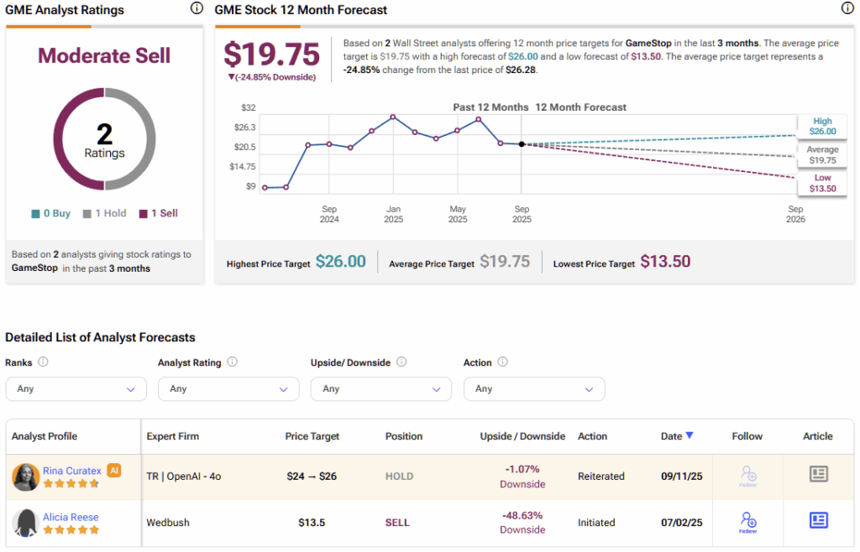Click AI badge next to Rina Curatex
The height and width of the screenshot is (552, 860).
(114, 471)
